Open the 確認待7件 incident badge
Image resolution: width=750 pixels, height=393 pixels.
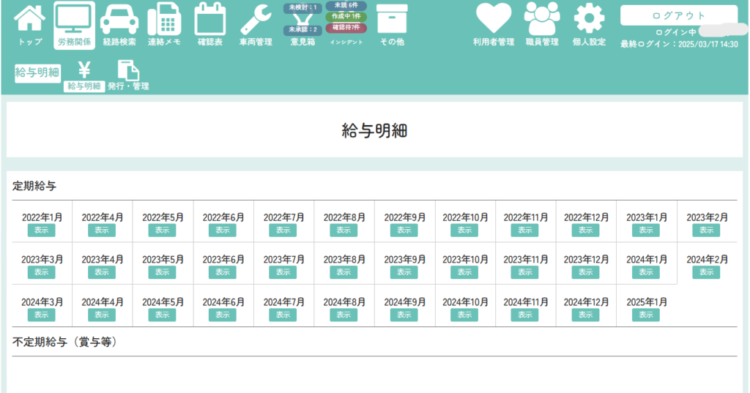click(346, 27)
